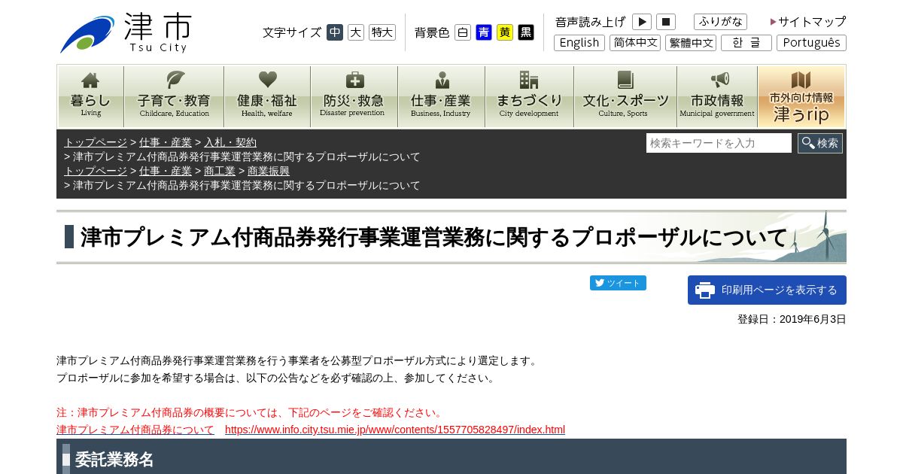Open the サイトマップ link

click(808, 22)
